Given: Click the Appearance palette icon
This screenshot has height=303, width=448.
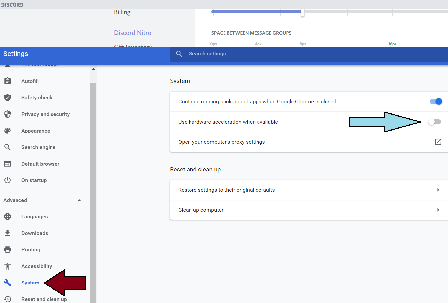Looking at the screenshot, I should 7,131.
